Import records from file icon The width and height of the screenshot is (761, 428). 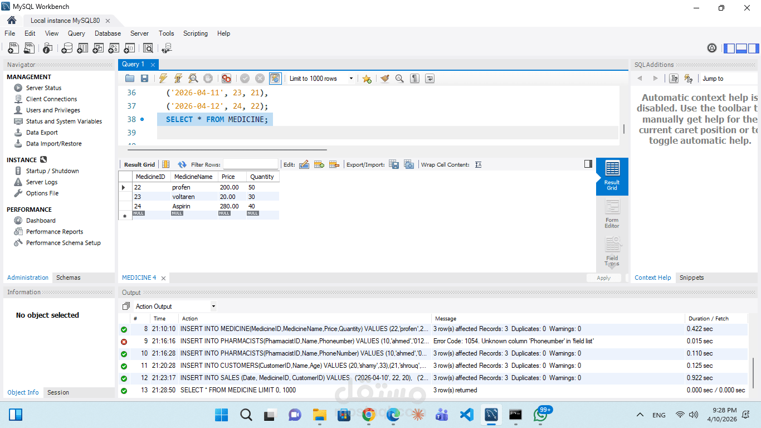[x=409, y=164]
